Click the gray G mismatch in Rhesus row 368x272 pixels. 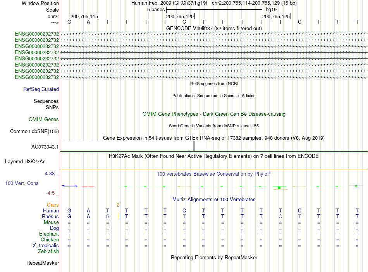[x=107, y=216]
